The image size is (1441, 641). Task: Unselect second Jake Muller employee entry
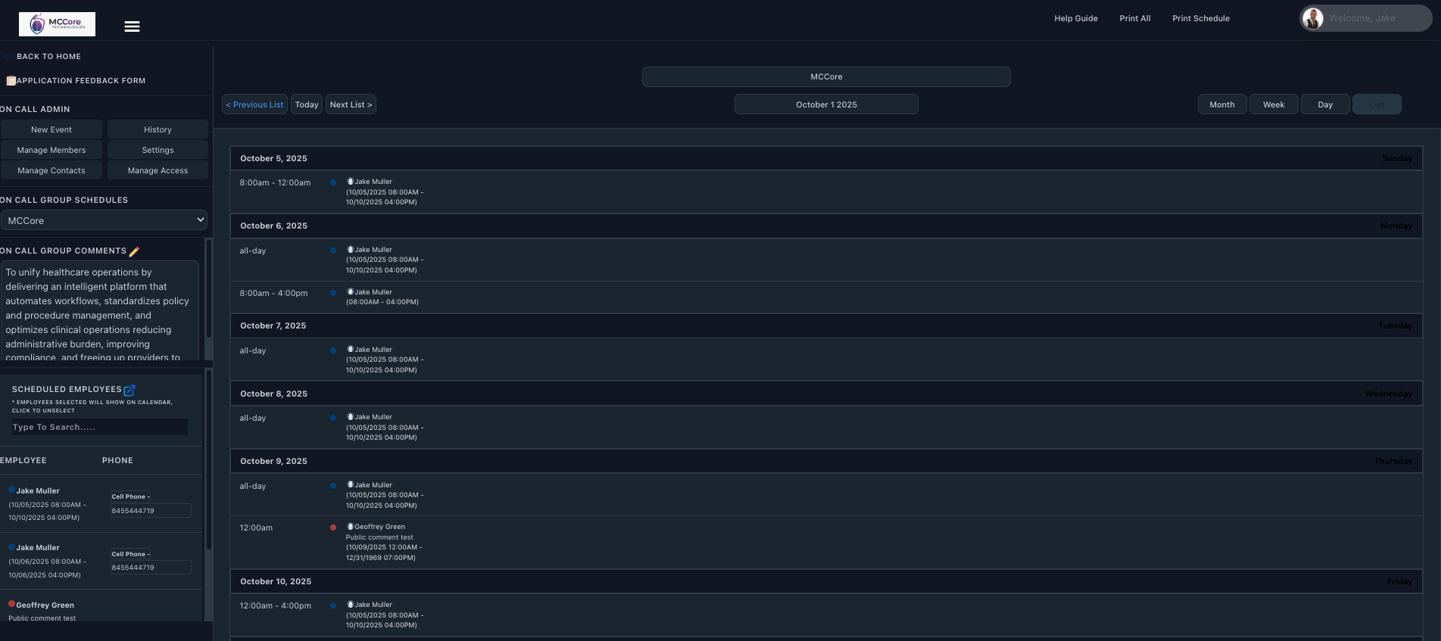coord(37,548)
